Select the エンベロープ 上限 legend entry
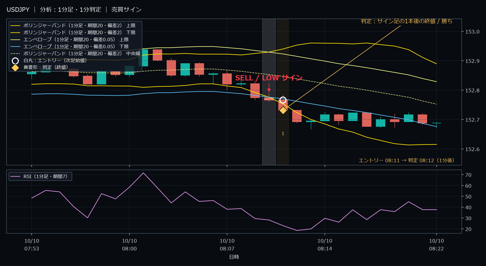The width and height of the screenshot is (486, 266). (69, 39)
